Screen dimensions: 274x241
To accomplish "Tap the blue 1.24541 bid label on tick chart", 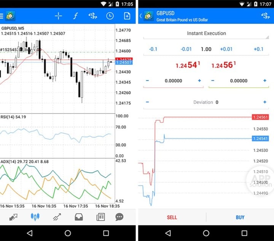I will pyautogui.click(x=260, y=139).
